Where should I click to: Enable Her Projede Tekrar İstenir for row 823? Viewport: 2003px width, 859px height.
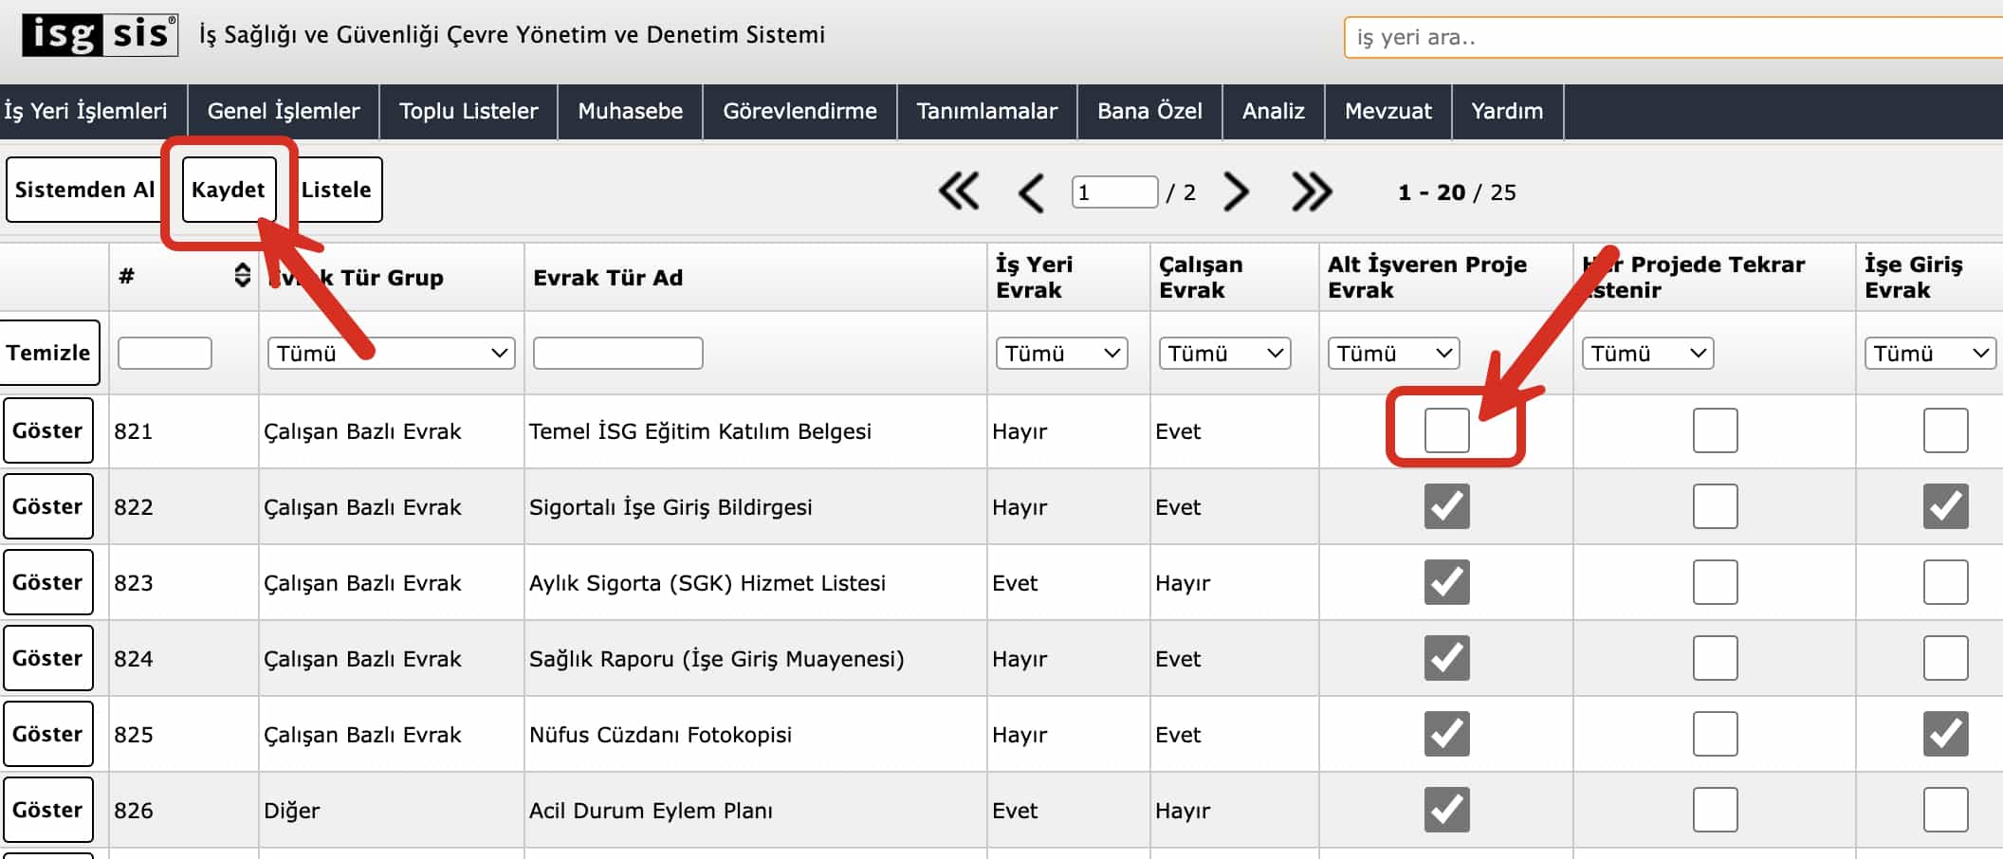coord(1715,582)
